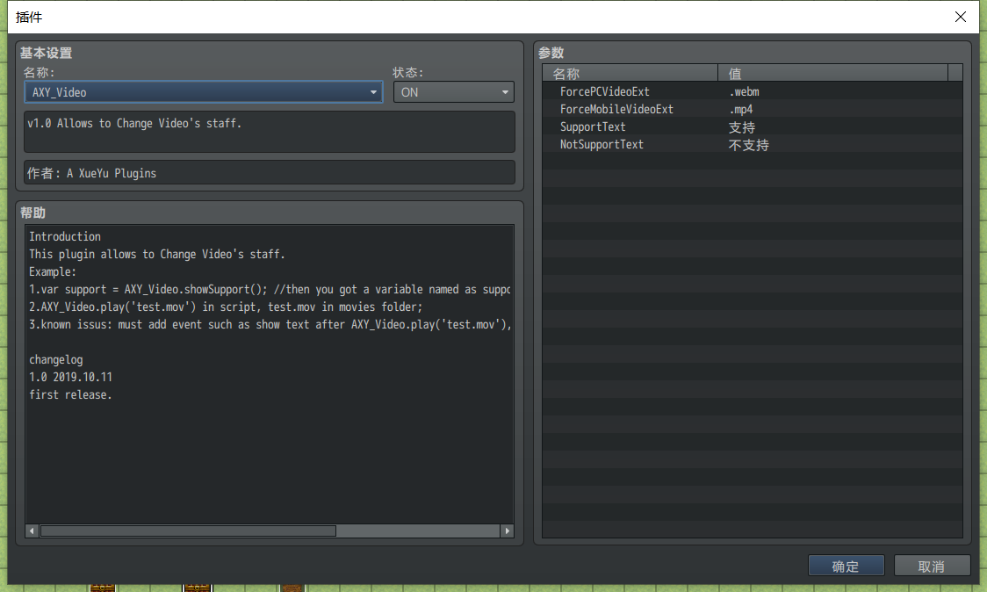Close the 插件 dialog window
The image size is (987, 592).
[960, 17]
